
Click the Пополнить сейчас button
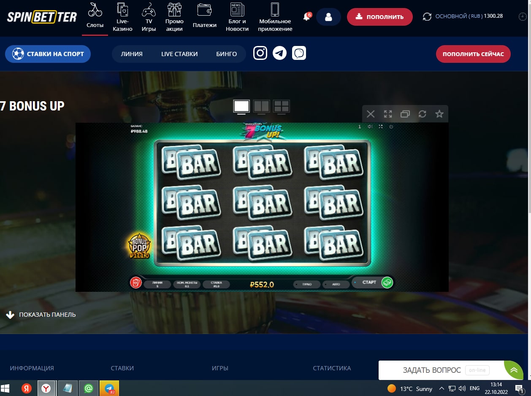473,54
